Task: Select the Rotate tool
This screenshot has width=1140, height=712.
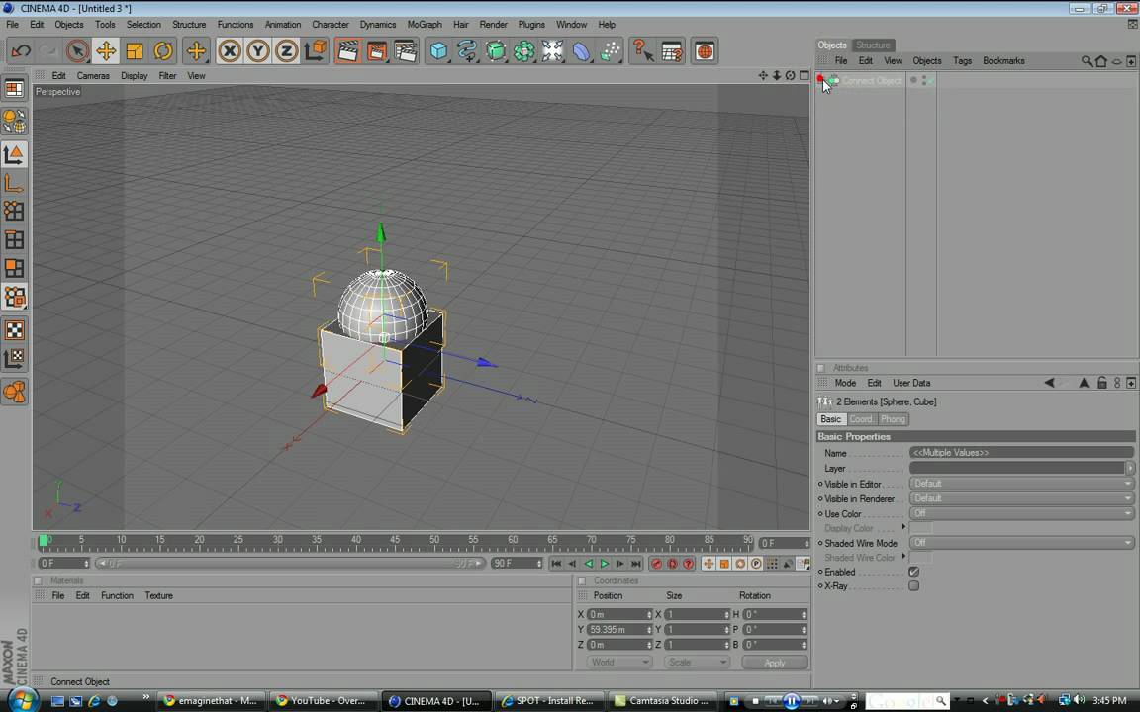Action: pyautogui.click(x=163, y=50)
